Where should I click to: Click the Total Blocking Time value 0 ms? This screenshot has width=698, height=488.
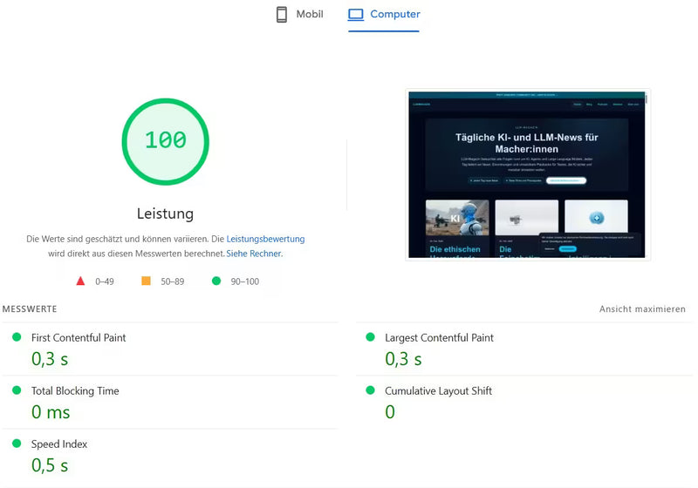pyautogui.click(x=51, y=412)
